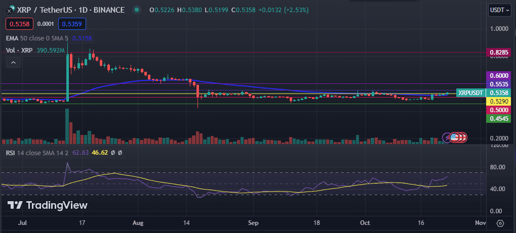Image resolution: width=516 pixels, height=233 pixels.
Task: Click the EMA value 0.5158
Action: 82,38
